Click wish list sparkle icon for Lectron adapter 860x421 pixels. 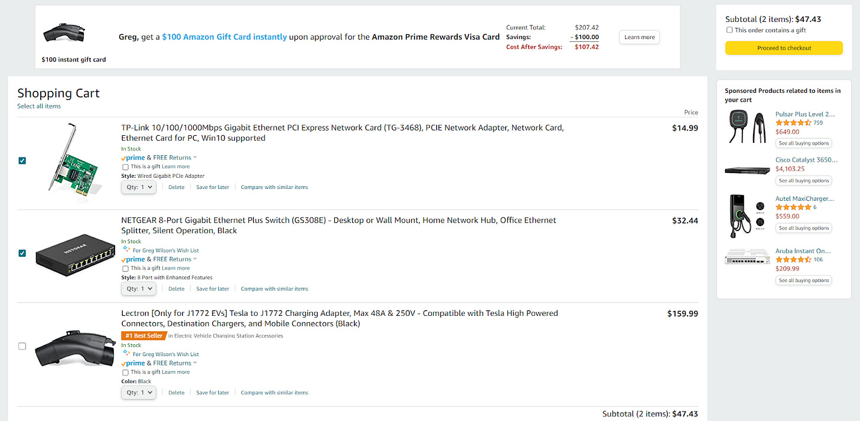pyautogui.click(x=125, y=354)
